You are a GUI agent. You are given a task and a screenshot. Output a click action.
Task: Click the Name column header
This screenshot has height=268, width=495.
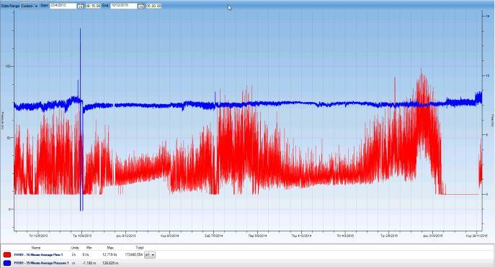click(x=36, y=248)
